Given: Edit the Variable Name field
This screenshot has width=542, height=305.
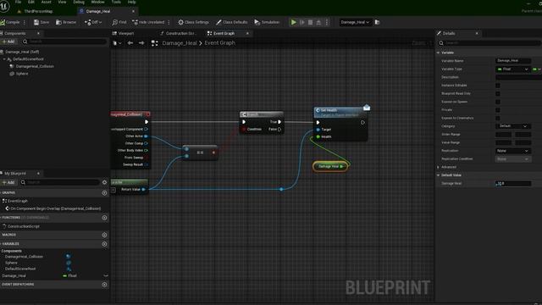Looking at the screenshot, I should tap(513, 60).
